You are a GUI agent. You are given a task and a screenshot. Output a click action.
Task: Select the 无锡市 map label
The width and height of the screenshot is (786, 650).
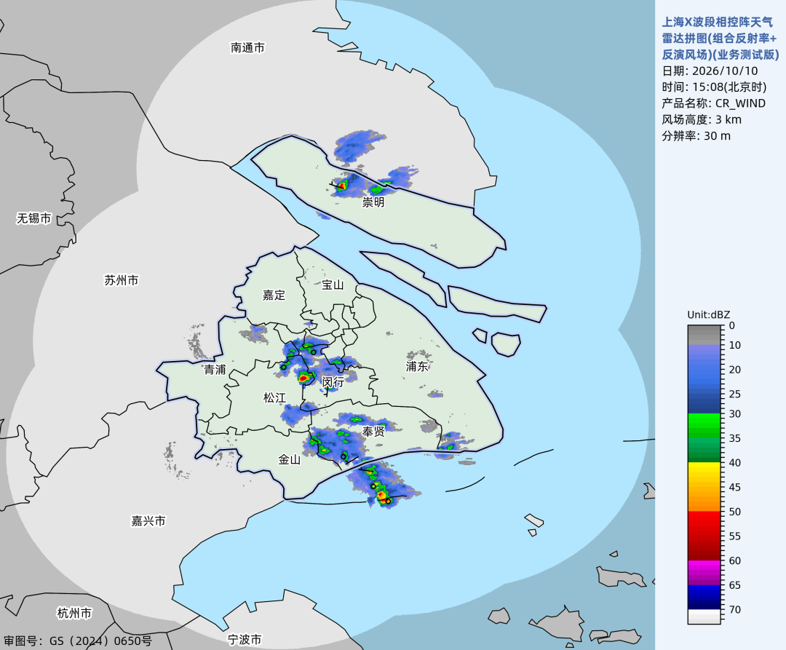[x=34, y=218]
